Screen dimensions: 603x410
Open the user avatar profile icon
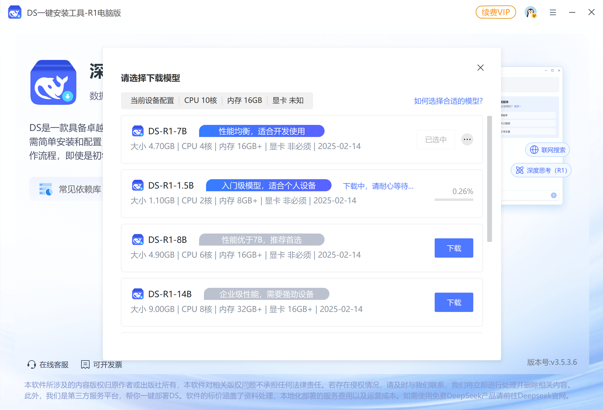tap(531, 12)
